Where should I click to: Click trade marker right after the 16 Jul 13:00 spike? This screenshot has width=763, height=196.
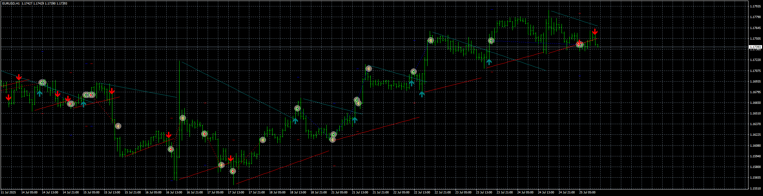(x=183, y=118)
